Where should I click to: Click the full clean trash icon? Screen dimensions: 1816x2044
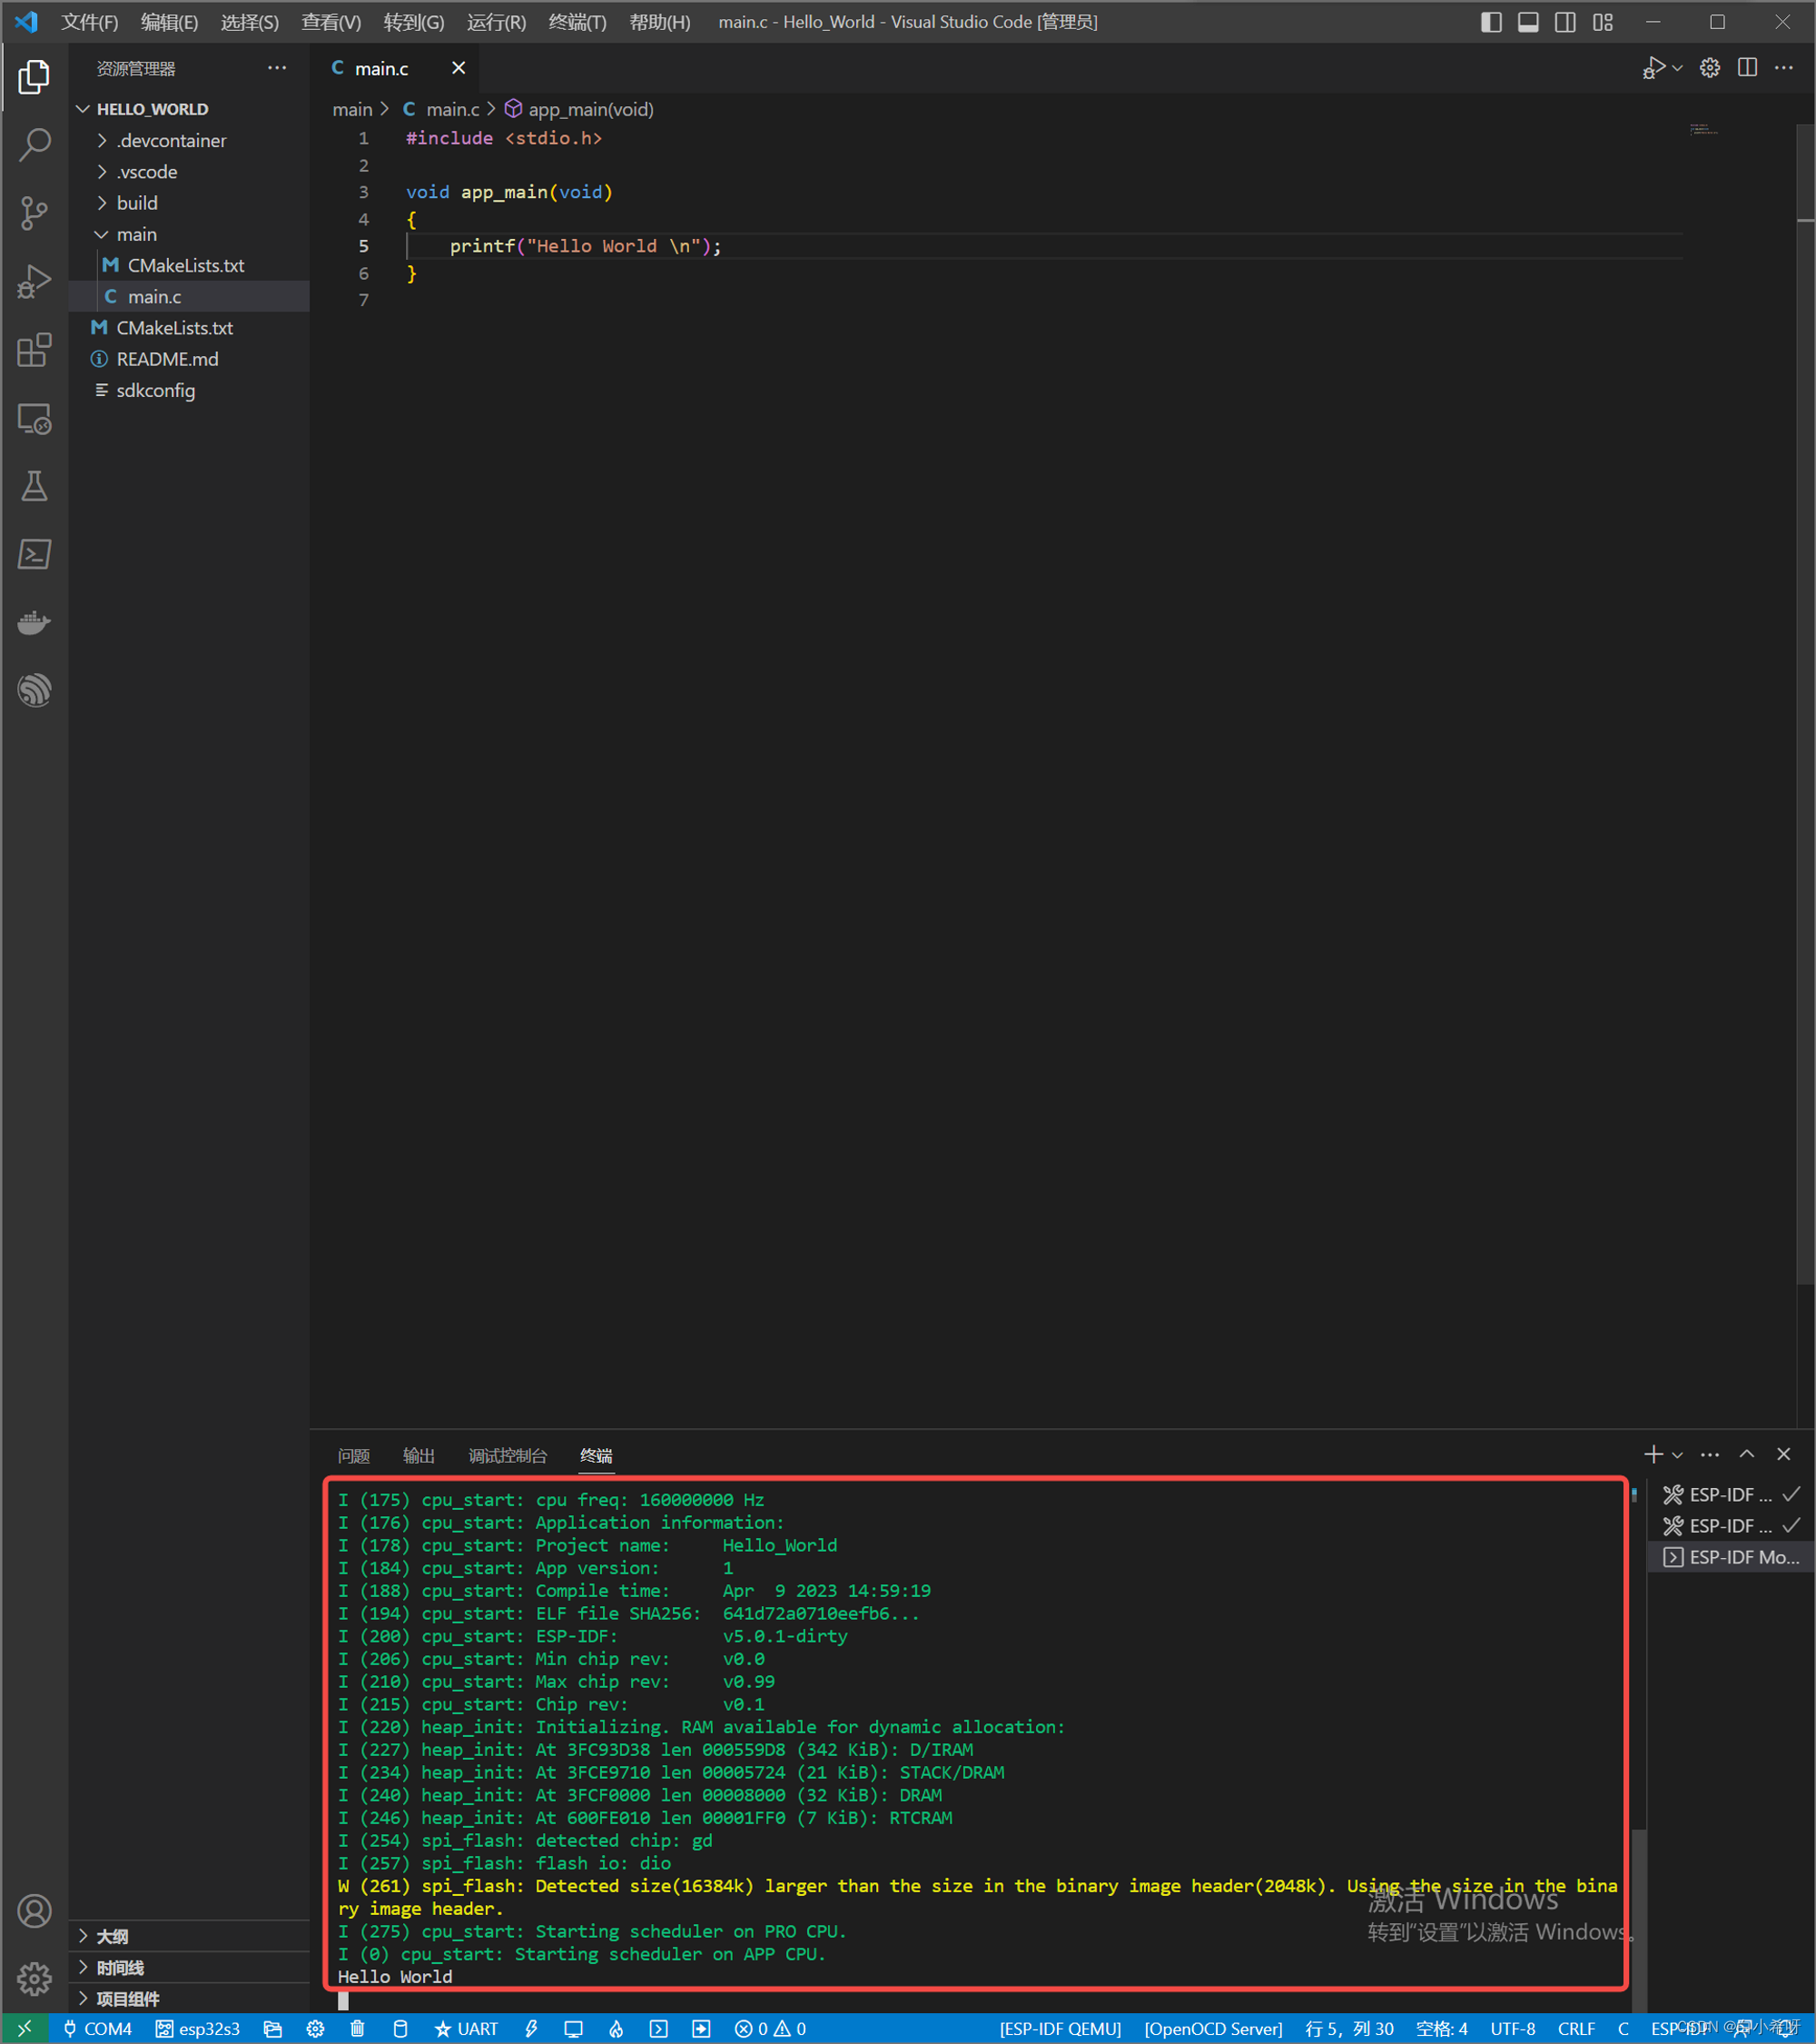click(357, 2028)
